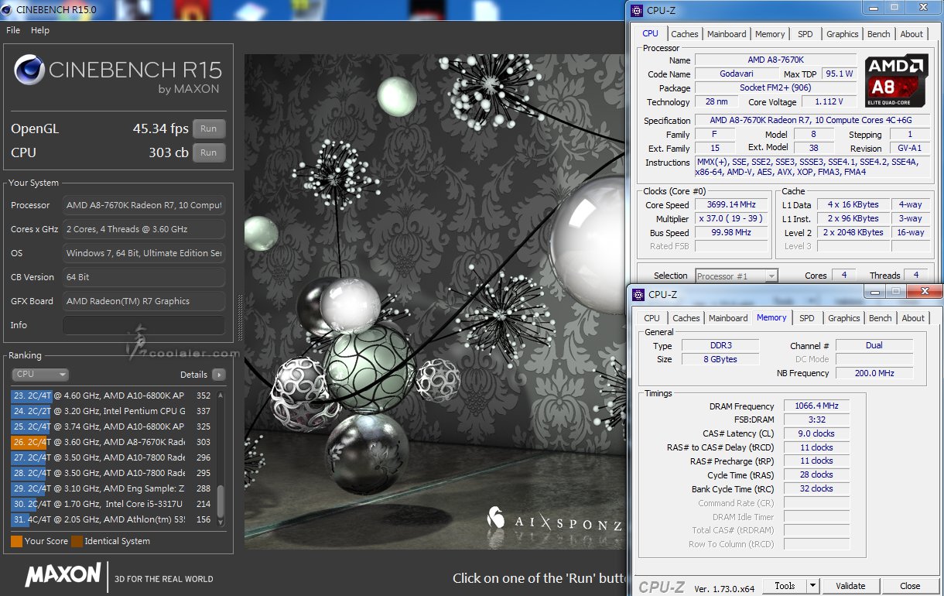Click the DRAM Frequency value 1066.4 MHz
944x596 pixels.
coord(816,406)
